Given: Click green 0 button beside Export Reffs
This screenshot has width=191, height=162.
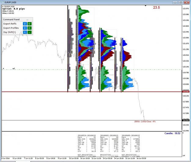Looking at the screenshot, I should pos(29,24).
